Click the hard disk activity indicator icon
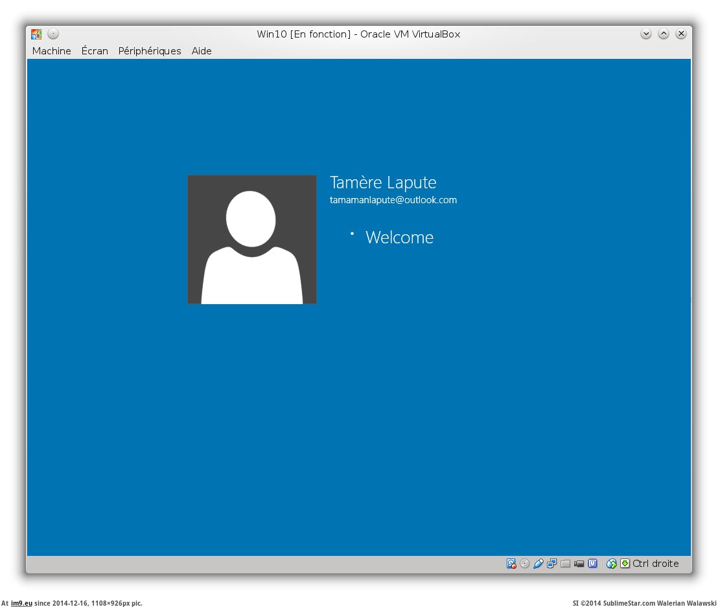The height and width of the screenshot is (607, 718). pos(511,564)
